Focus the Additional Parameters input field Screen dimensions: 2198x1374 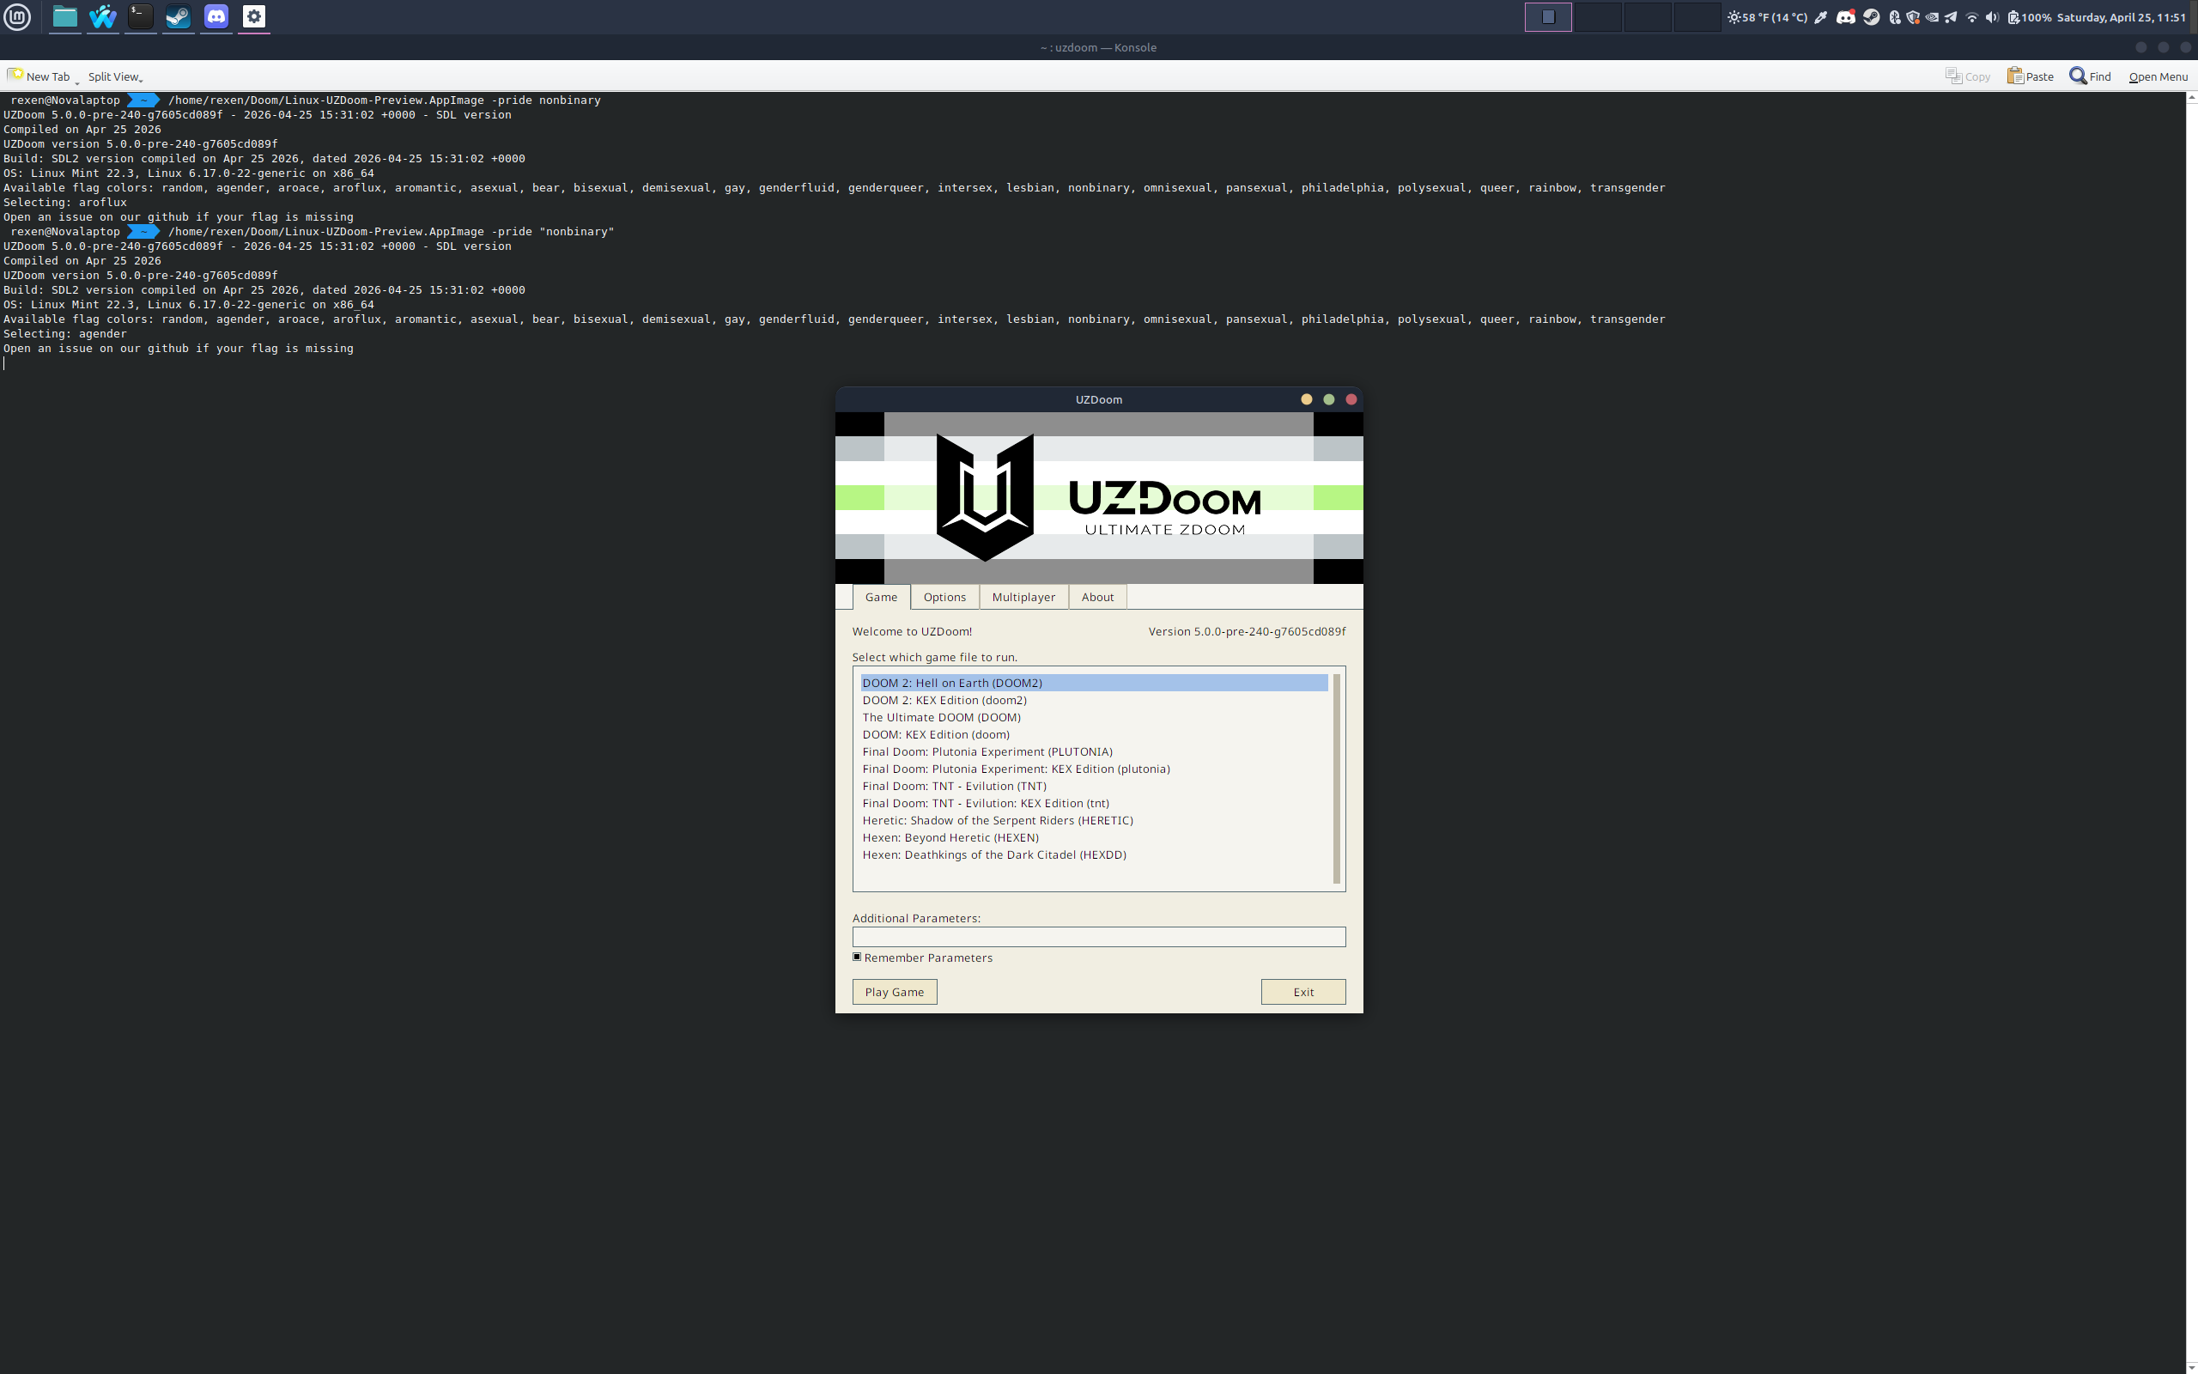pyautogui.click(x=1098, y=937)
